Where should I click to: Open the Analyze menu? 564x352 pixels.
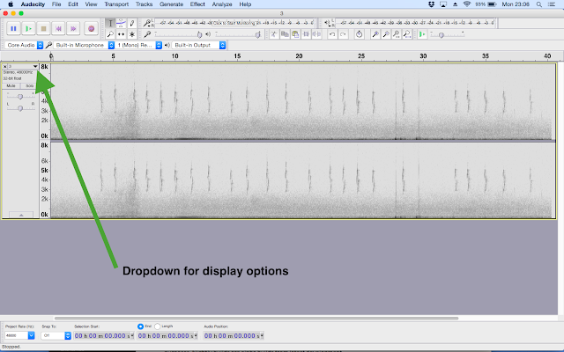click(222, 4)
